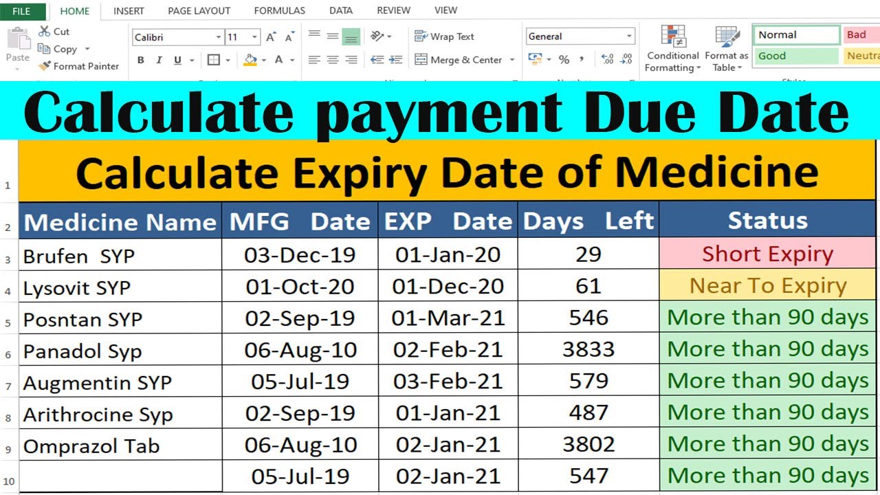Viewport: 880px width, 495px height.
Task: Apply the Good cell style
Action: (x=796, y=56)
